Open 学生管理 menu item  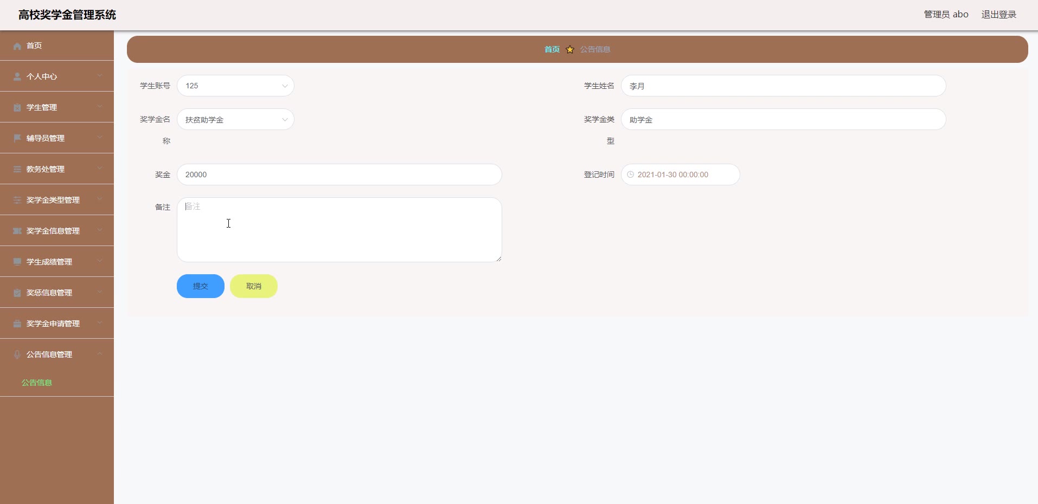(57, 107)
